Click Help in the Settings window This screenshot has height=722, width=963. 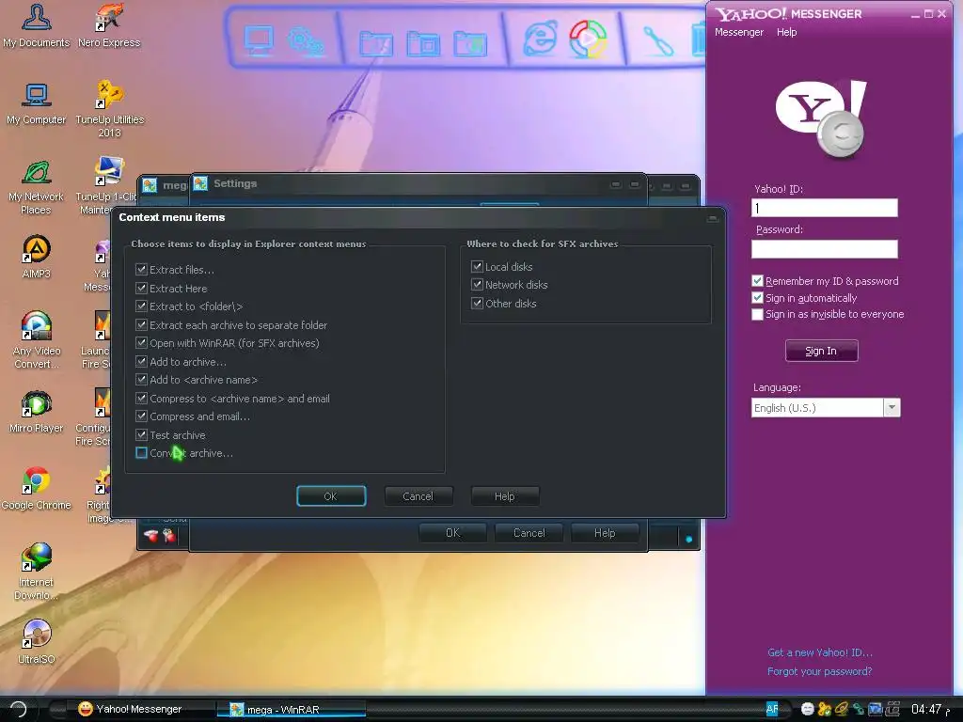tap(605, 533)
